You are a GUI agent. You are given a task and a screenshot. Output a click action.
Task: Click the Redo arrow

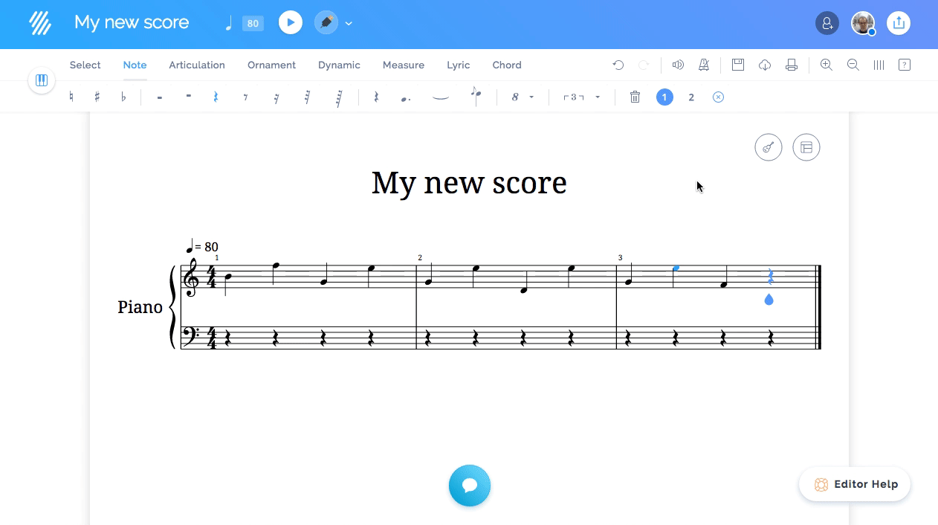644,65
